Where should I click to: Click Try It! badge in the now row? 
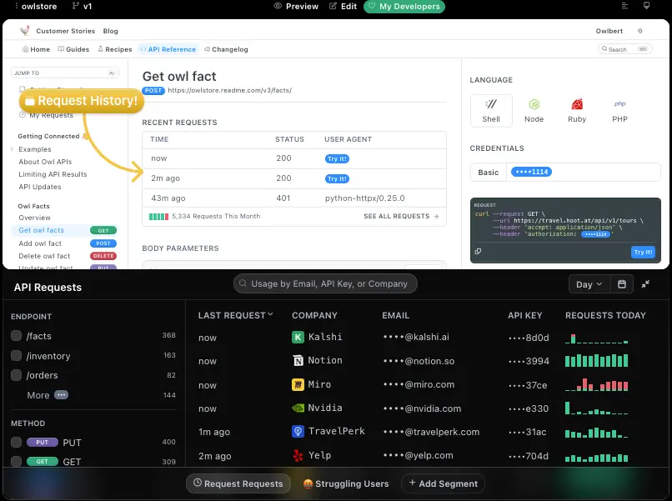pyautogui.click(x=337, y=158)
